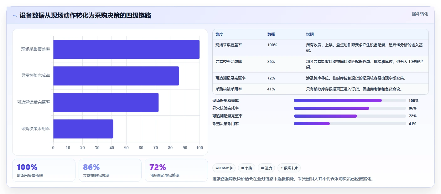The height and width of the screenshot is (194, 441).
Task: Click the 41% value in the table
Action: pos(271,89)
